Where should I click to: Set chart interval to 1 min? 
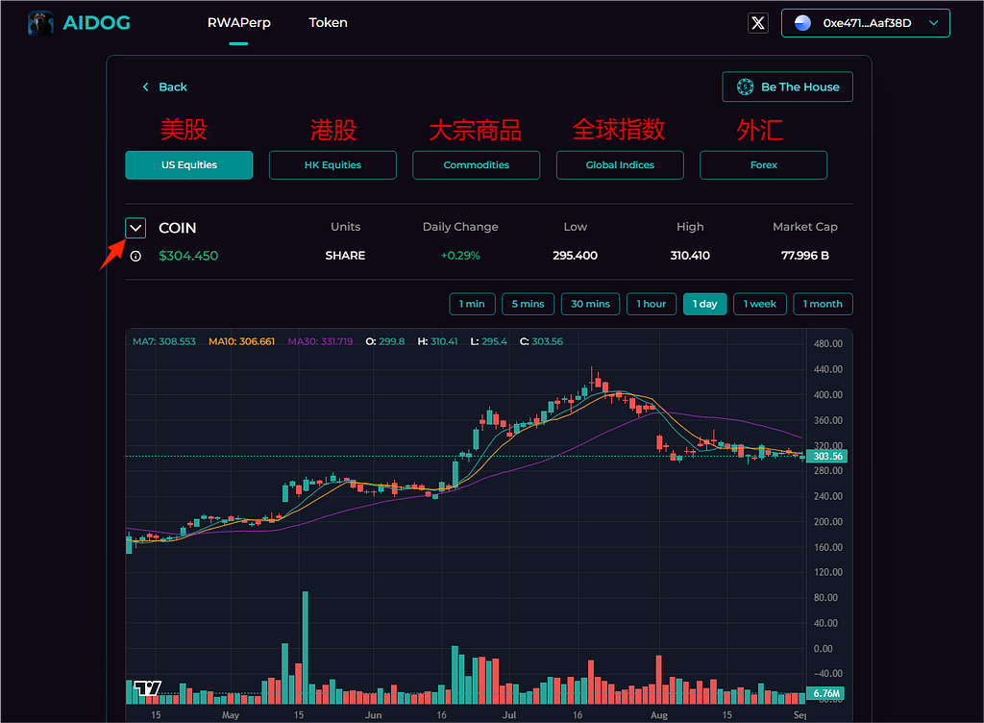472,304
